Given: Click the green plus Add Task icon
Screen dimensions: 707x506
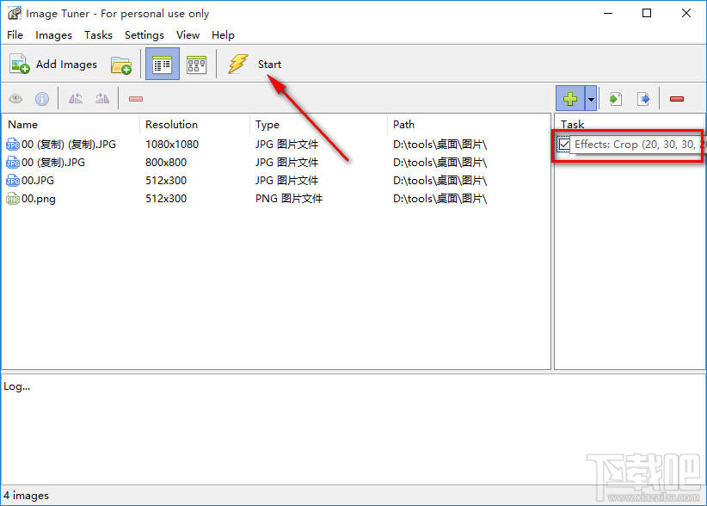Looking at the screenshot, I should coord(570,98).
